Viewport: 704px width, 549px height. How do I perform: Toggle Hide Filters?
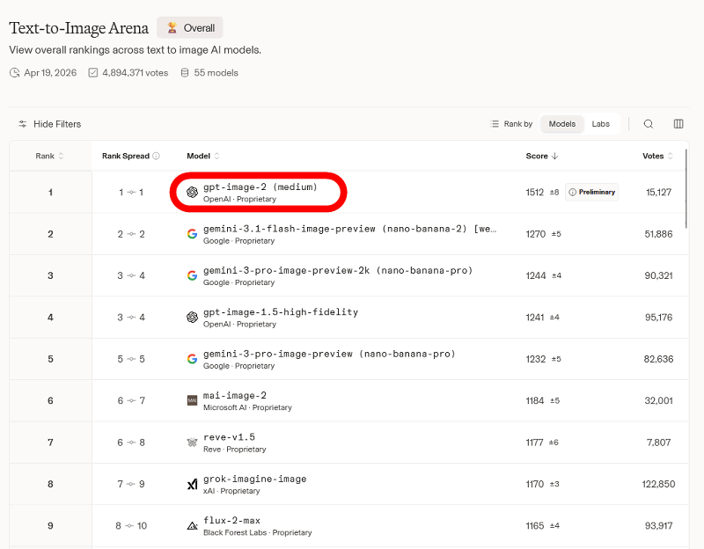point(49,124)
